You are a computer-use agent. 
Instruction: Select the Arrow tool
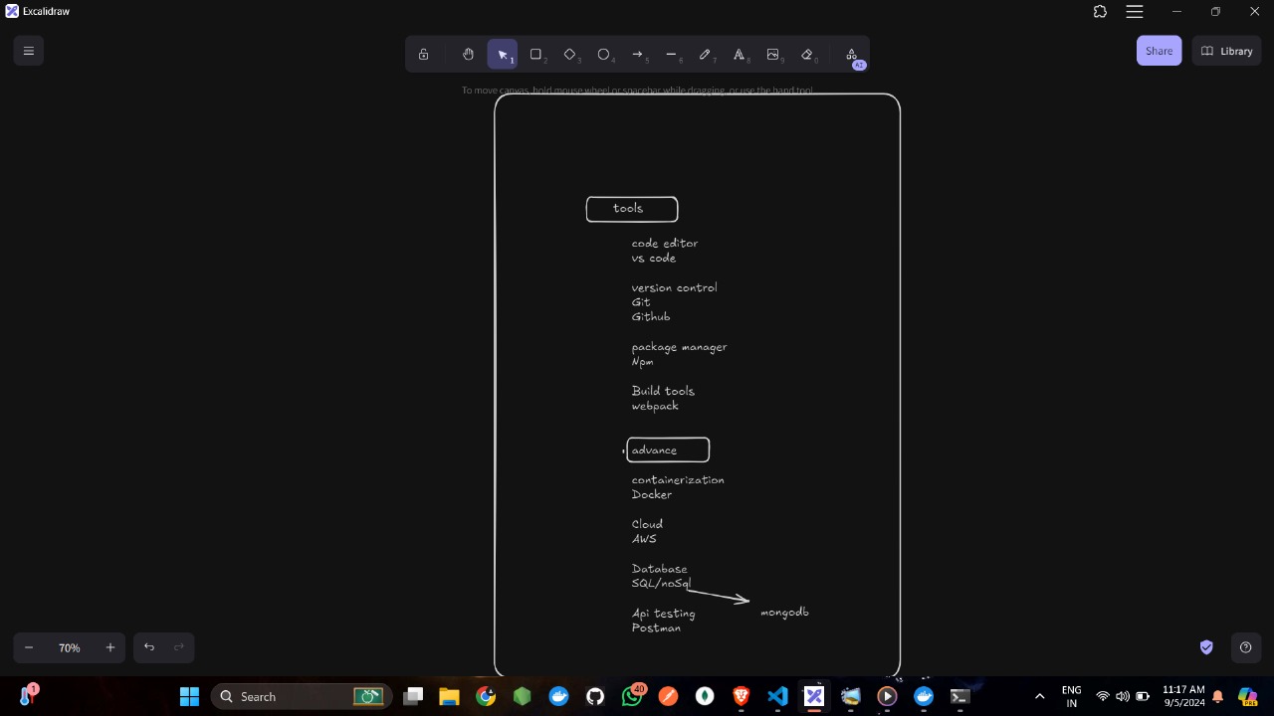tap(637, 55)
